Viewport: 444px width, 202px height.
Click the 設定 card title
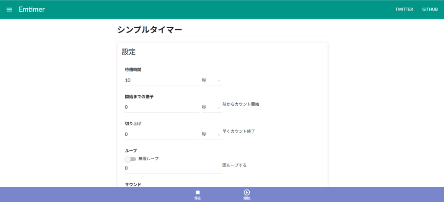tap(129, 52)
